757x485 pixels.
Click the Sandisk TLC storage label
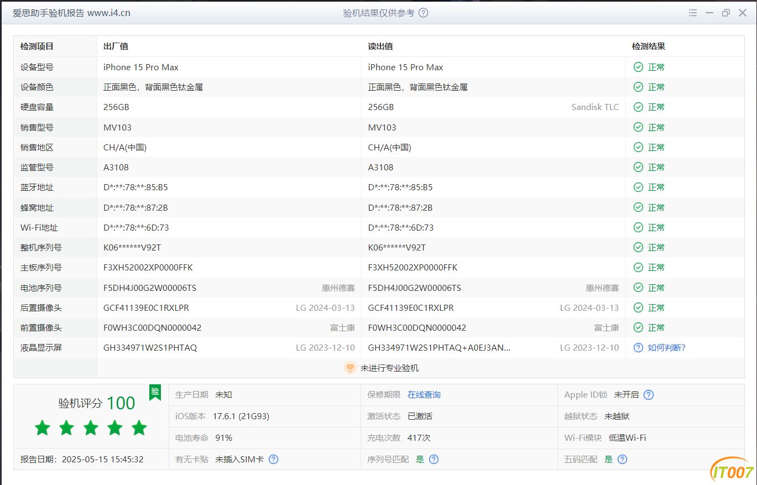[595, 107]
